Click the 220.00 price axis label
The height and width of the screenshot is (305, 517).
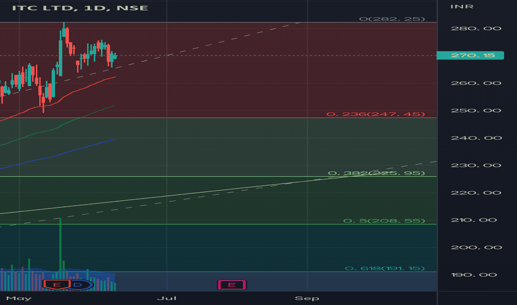click(476, 193)
